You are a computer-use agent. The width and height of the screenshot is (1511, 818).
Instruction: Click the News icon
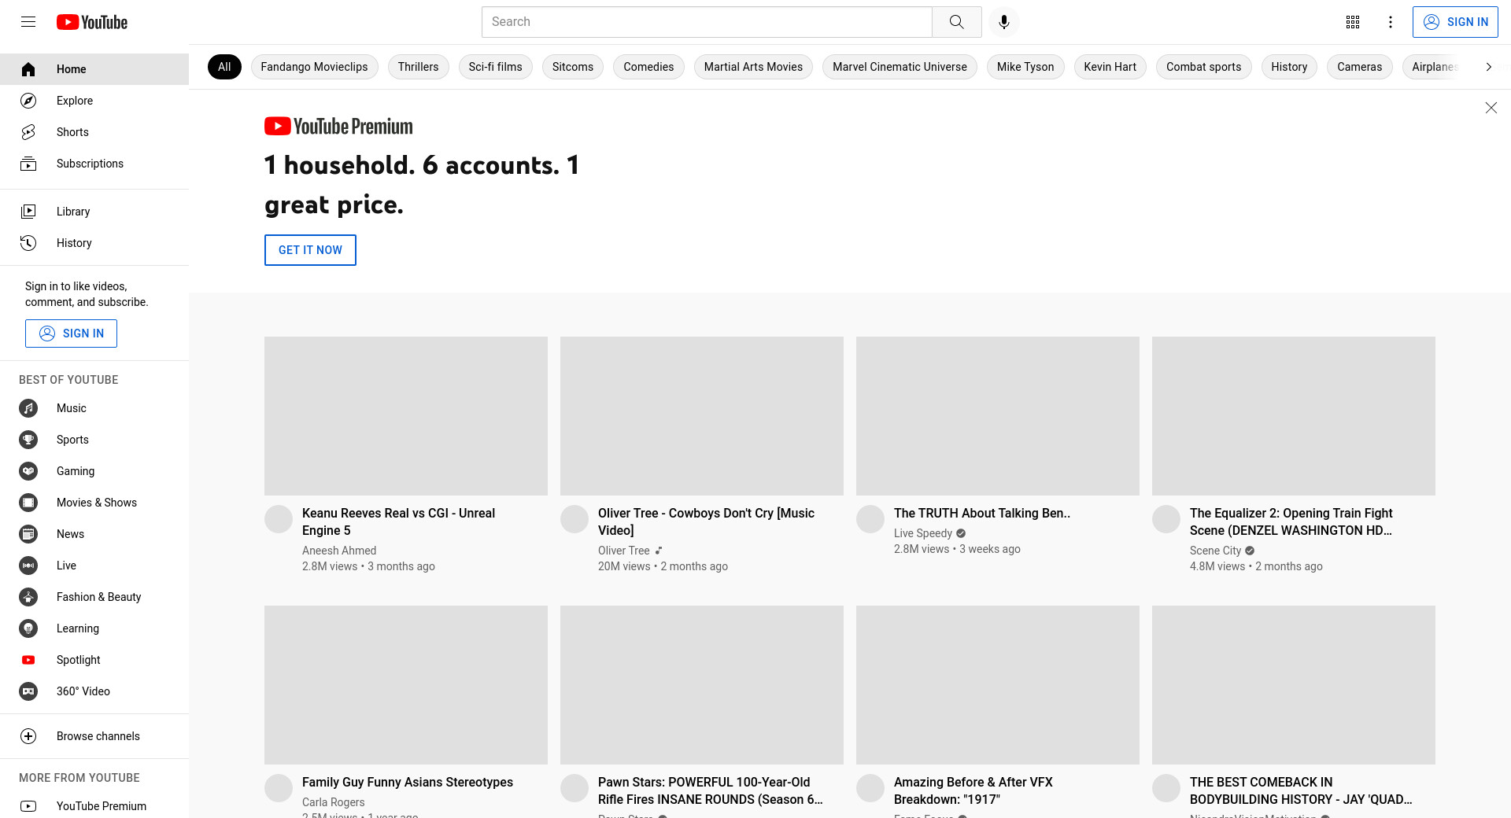(x=28, y=534)
